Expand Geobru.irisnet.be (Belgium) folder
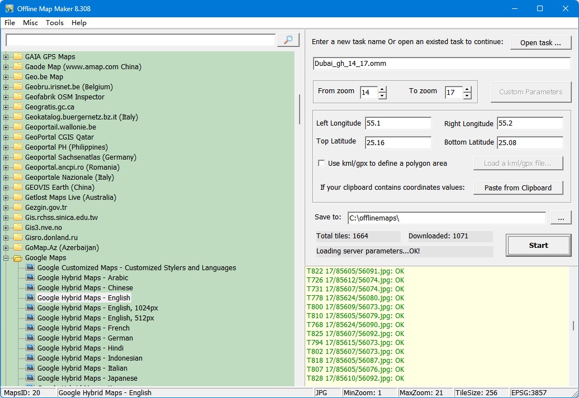Screen dimensions: 579x398 [6, 87]
